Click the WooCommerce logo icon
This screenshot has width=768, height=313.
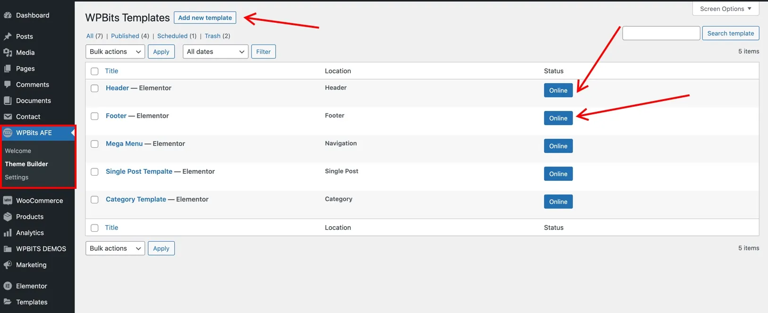8,201
